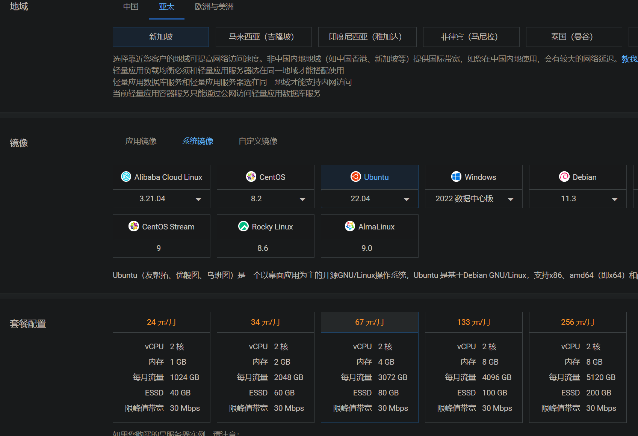
Task: Open Windows 2022 数据中心版 version dropdown
Action: coord(474,199)
